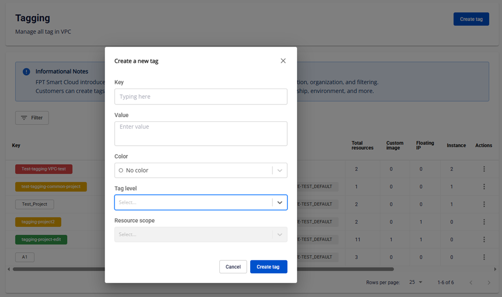Open actions menu for test-tagging-common-project row
The image size is (502, 297).
(483, 186)
